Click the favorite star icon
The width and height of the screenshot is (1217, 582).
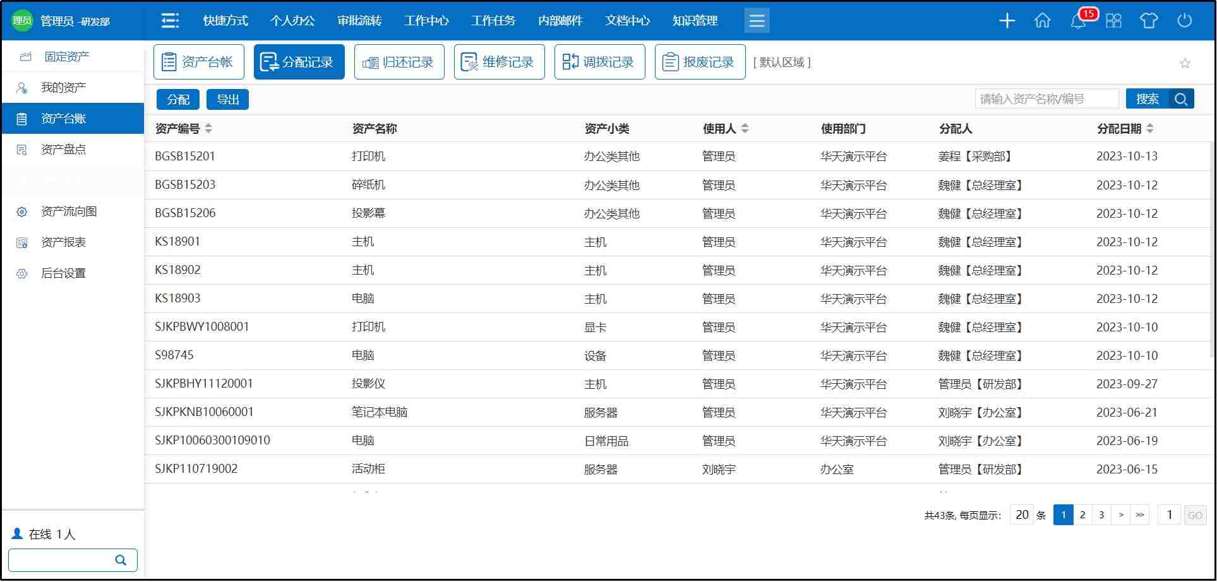(1185, 63)
